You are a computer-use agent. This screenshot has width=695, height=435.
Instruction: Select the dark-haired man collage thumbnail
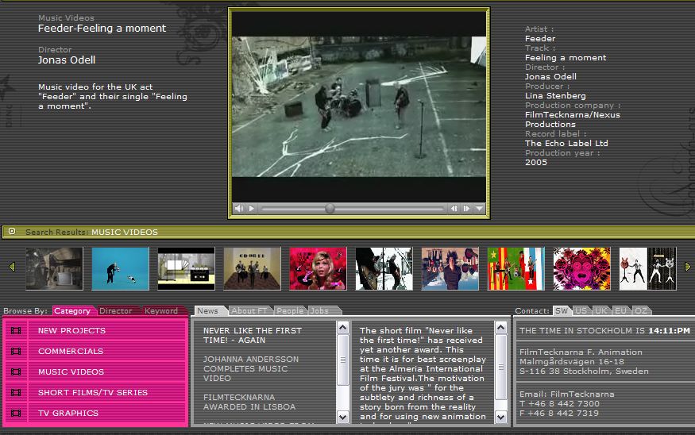[450, 268]
